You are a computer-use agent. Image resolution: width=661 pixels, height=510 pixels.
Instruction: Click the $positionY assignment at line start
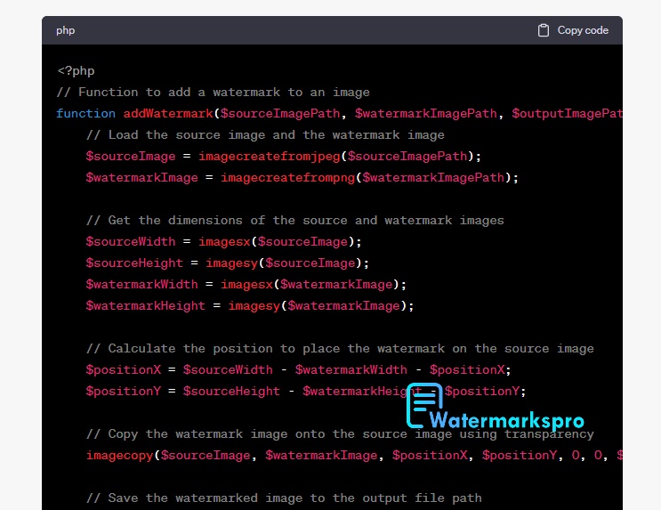click(x=124, y=391)
